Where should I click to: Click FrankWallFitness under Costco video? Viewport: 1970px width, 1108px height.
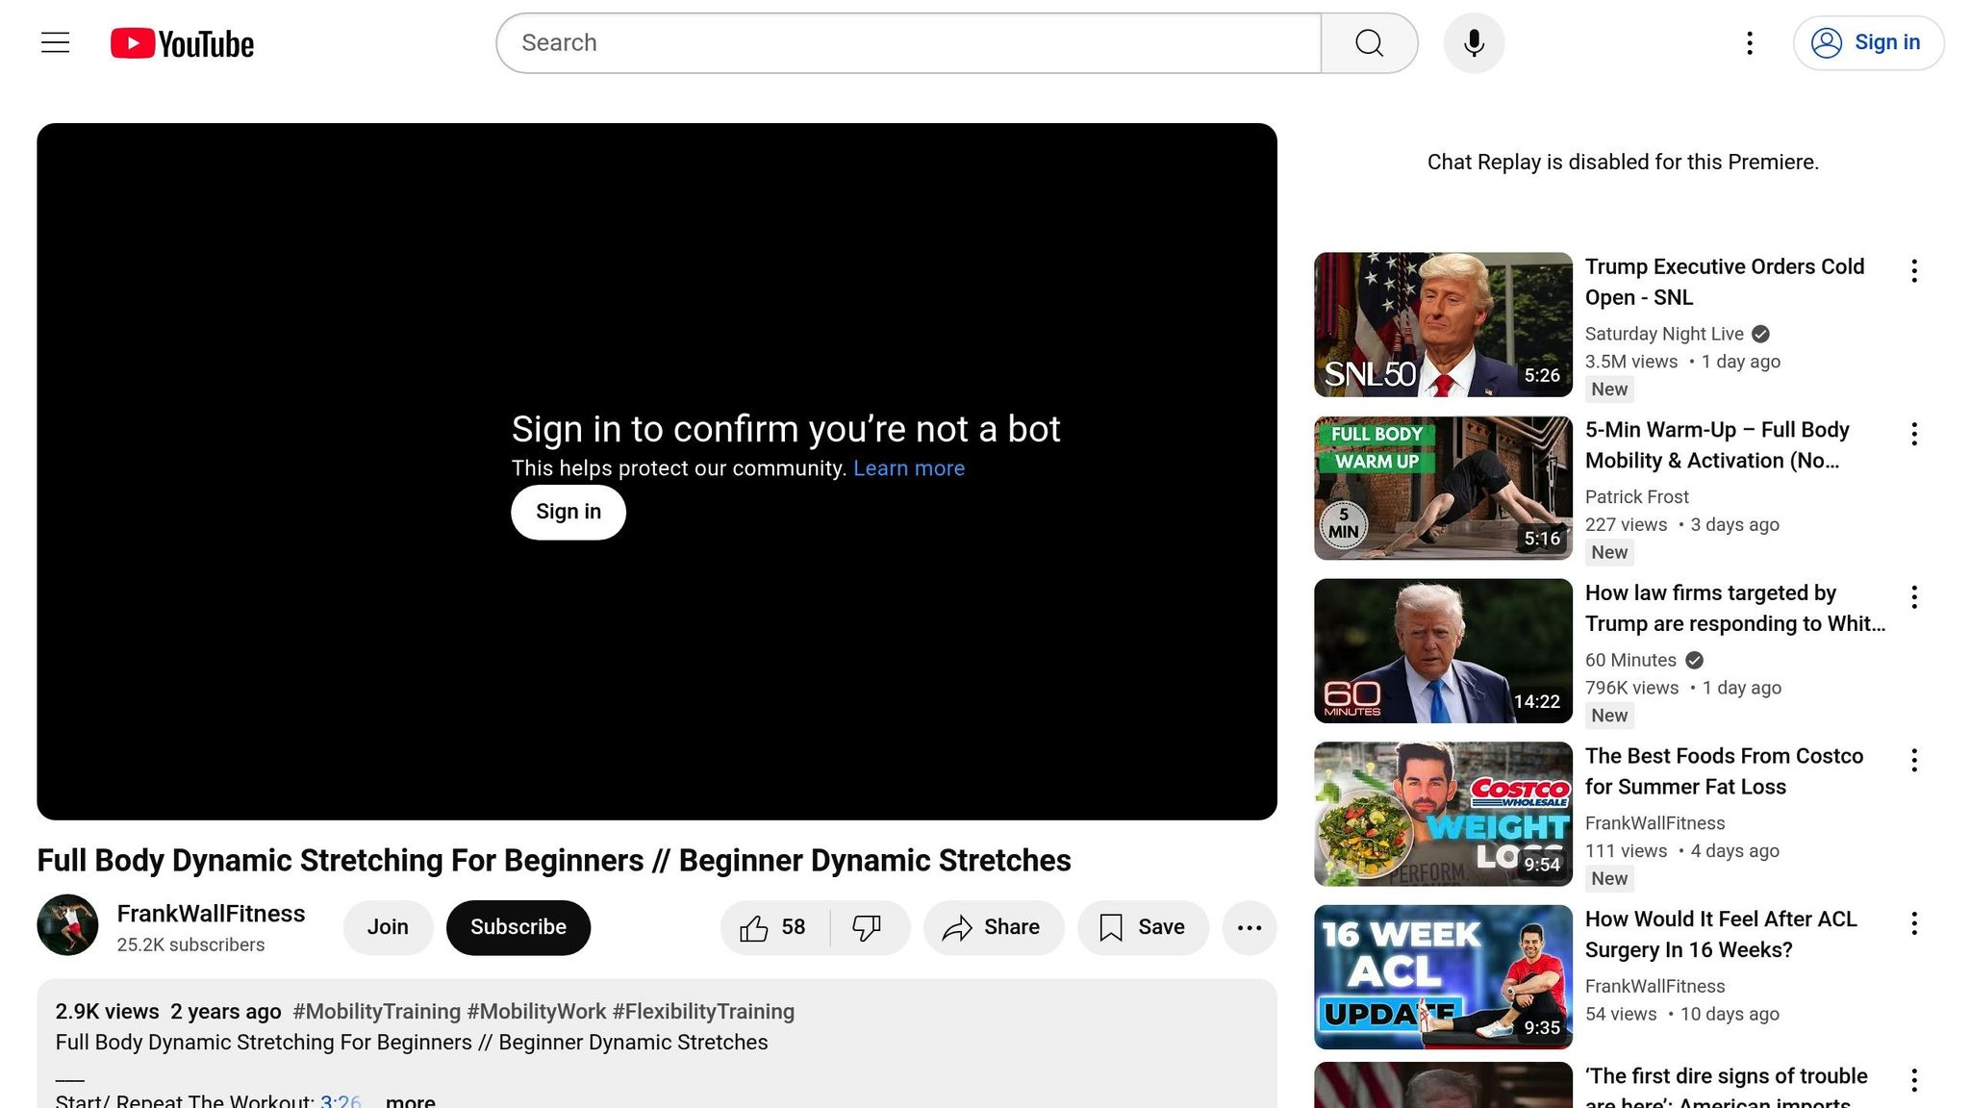point(1655,823)
